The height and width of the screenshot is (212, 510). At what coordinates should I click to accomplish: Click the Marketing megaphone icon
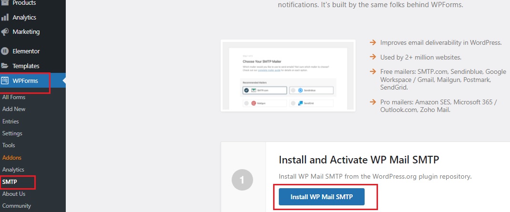pos(5,32)
